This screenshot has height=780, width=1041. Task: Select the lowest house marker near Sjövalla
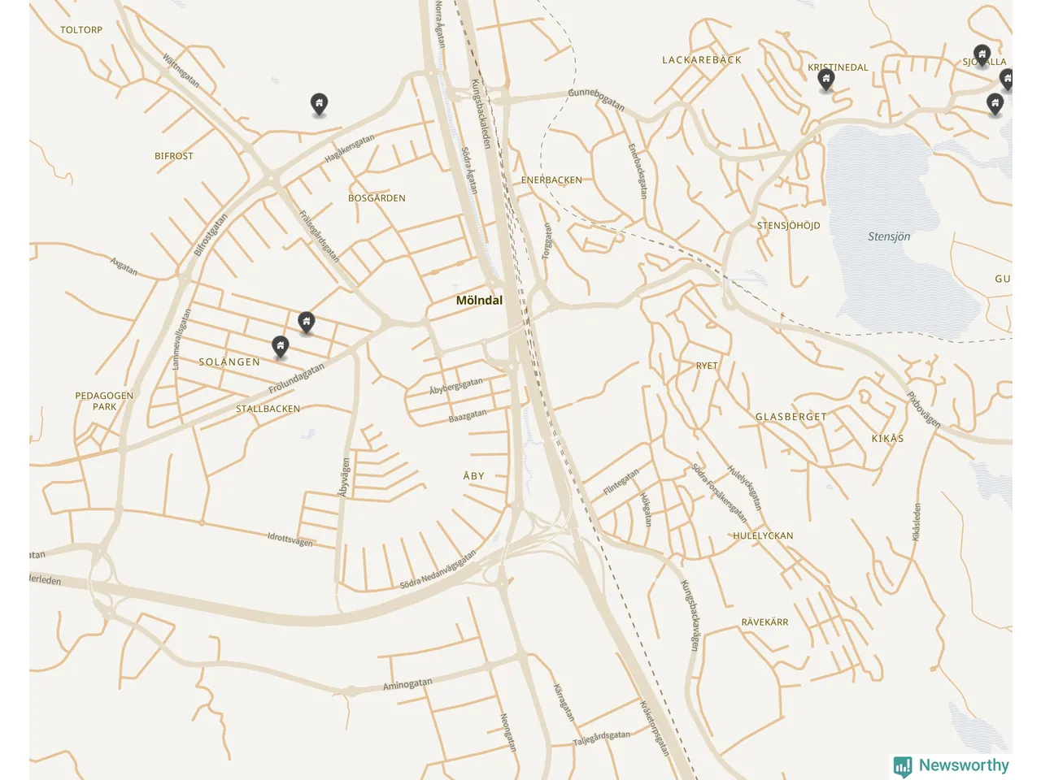tap(995, 104)
